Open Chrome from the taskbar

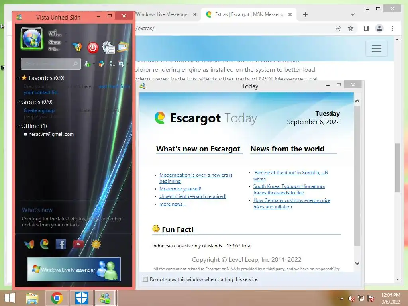(57, 298)
